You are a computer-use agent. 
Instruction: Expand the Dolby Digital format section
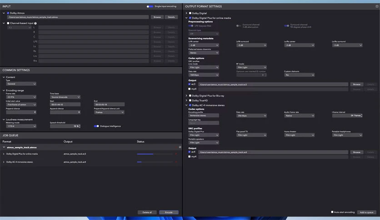point(186,13)
